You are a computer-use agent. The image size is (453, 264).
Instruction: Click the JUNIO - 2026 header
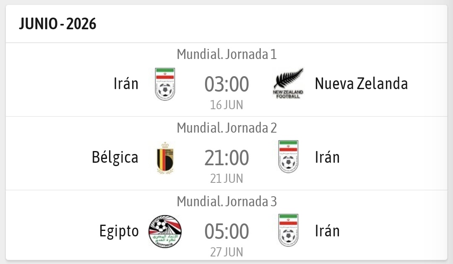pos(57,24)
